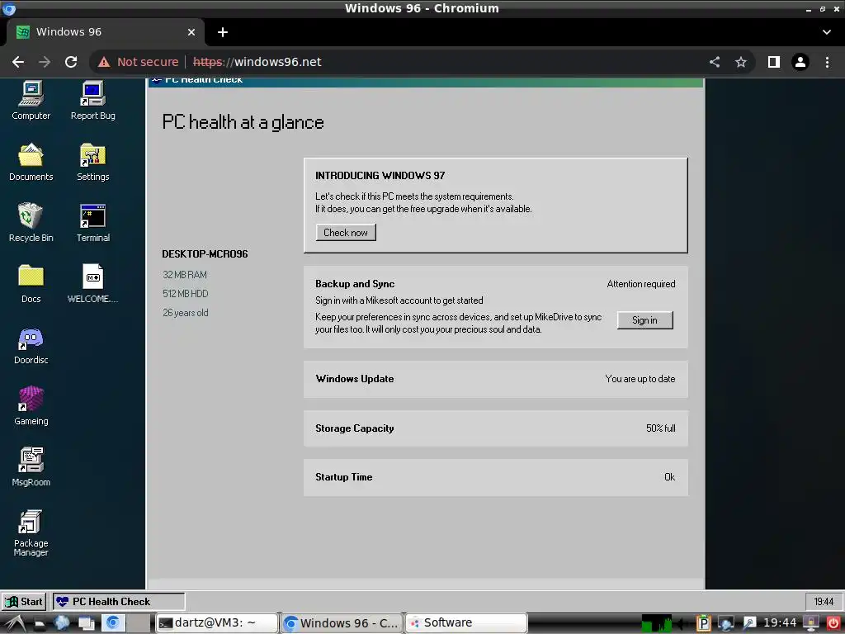The width and height of the screenshot is (845, 634).
Task: Open the Recycle Bin icon
Action: [31, 223]
